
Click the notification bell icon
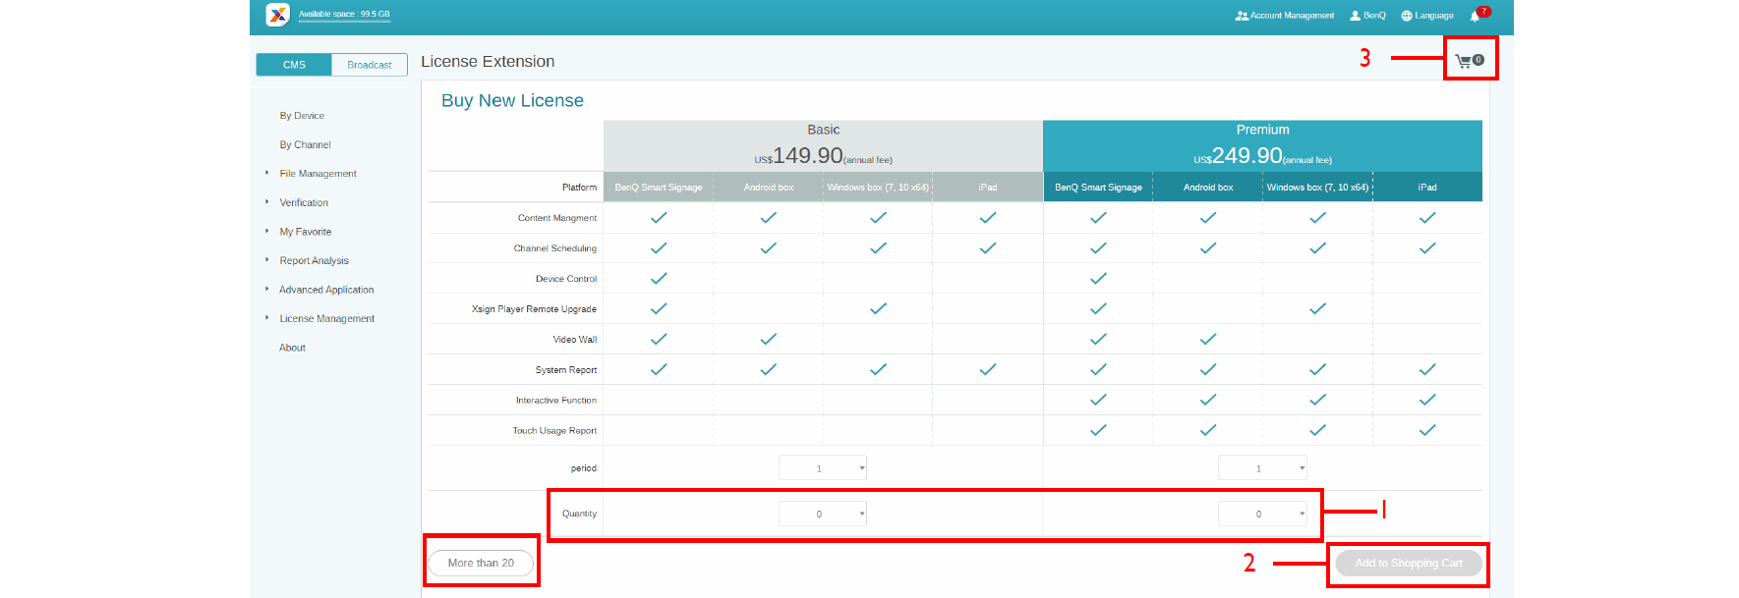1475,16
